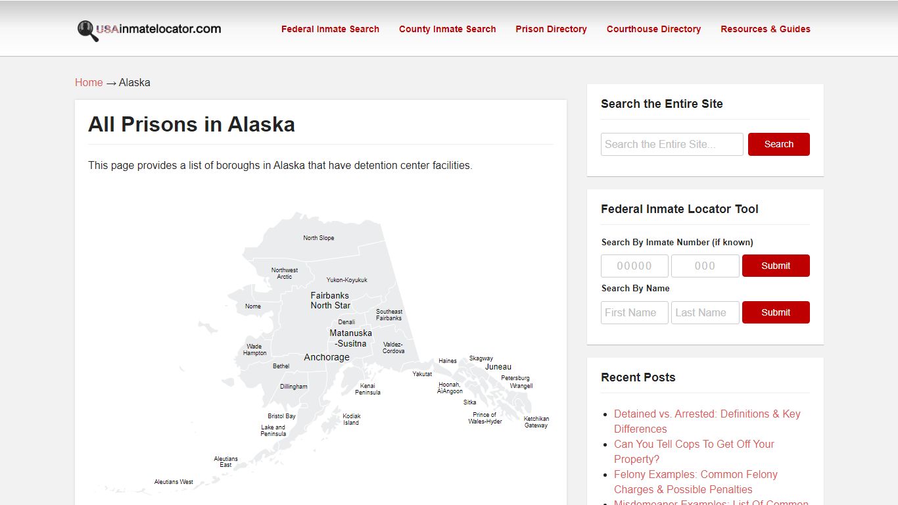Select Nome area on map

[x=253, y=306]
